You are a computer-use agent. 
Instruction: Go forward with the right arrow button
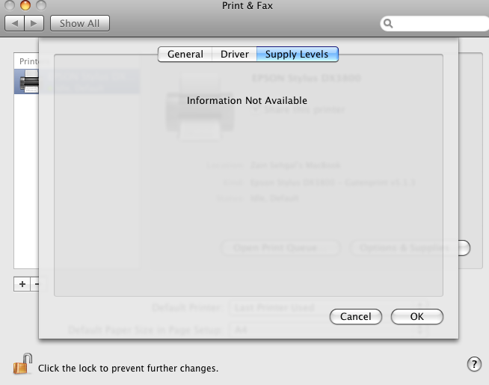tap(34, 23)
